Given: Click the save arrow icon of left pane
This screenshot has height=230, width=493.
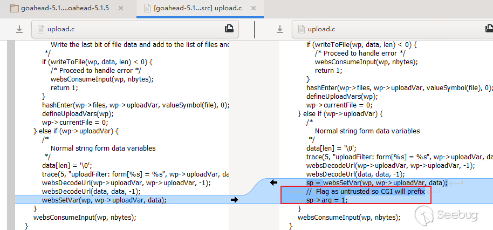Looking at the screenshot, I should (19, 29).
